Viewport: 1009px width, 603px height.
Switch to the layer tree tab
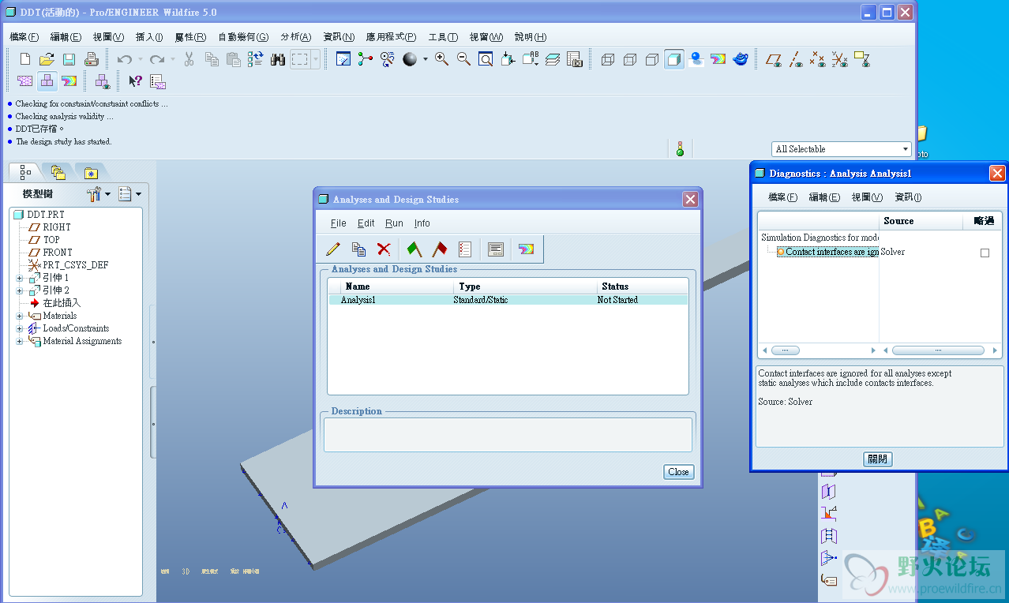58,171
